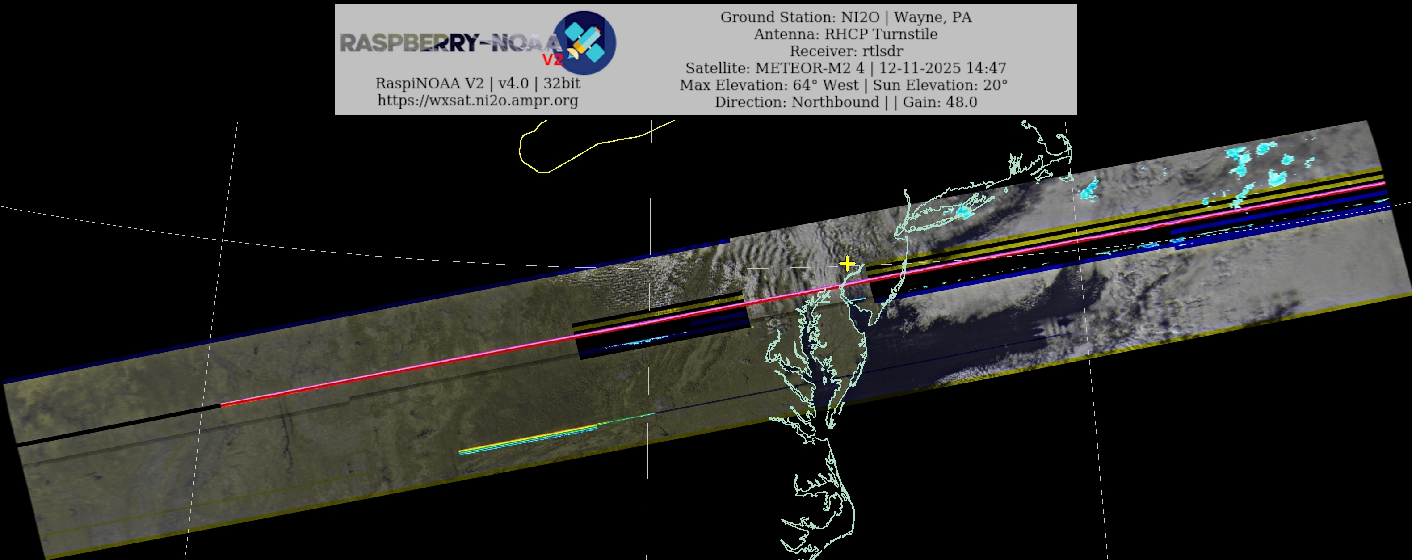
Task: Click the Direction Northbound Gain text
Action: pos(846,102)
